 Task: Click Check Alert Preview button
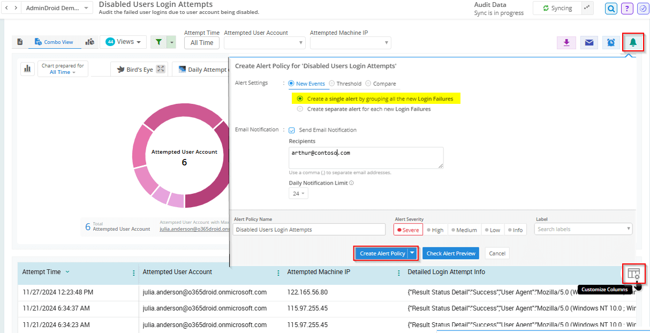click(x=451, y=253)
